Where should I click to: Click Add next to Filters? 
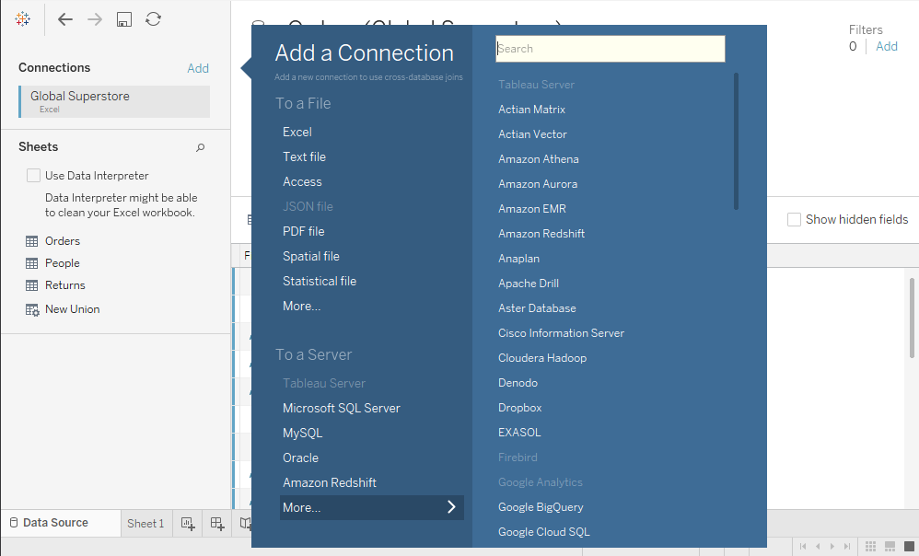[x=886, y=45]
